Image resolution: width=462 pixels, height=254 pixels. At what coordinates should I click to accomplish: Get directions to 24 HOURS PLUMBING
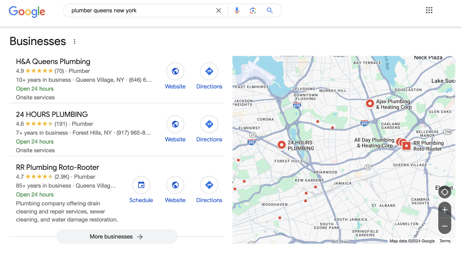209,124
